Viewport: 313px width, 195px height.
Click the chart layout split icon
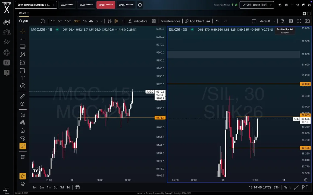click(x=254, y=21)
